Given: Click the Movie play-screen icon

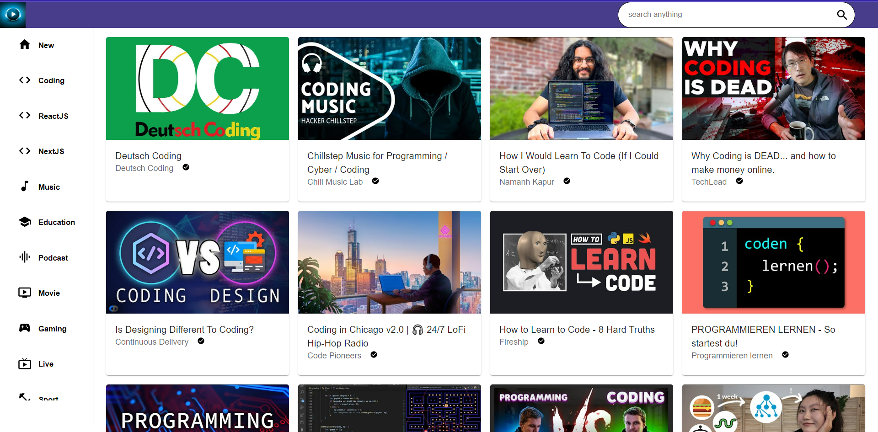Looking at the screenshot, I should pyautogui.click(x=25, y=293).
